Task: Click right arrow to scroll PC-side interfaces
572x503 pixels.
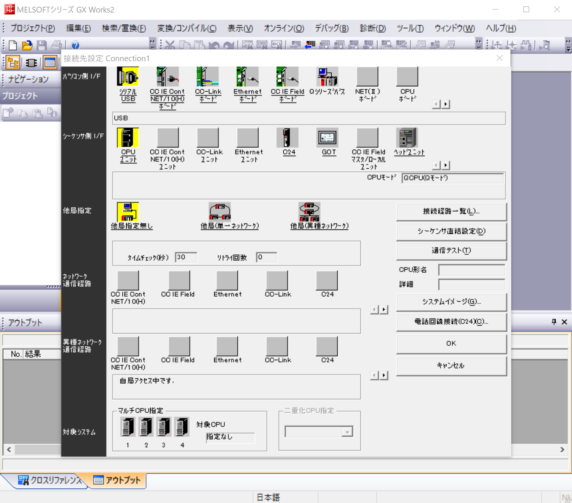Action: (446, 104)
